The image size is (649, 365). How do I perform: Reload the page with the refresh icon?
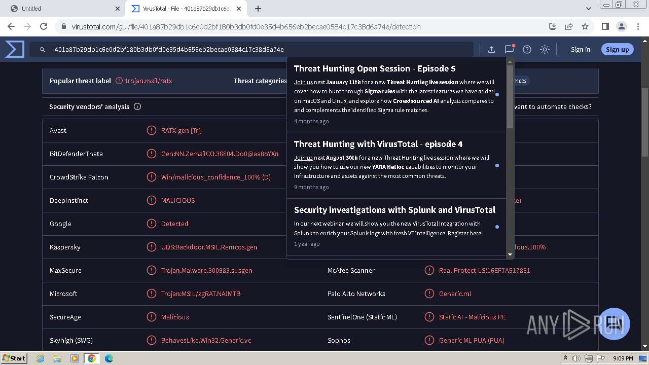tap(44, 26)
